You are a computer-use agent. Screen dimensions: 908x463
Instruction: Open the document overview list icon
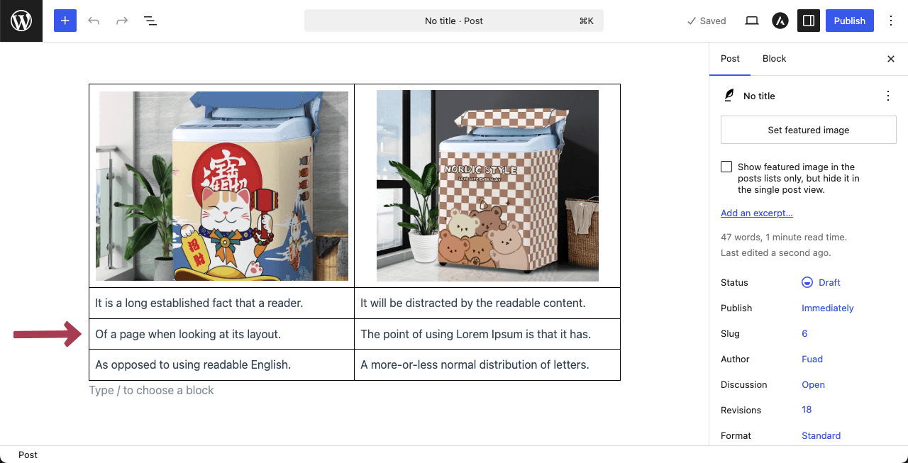150,21
